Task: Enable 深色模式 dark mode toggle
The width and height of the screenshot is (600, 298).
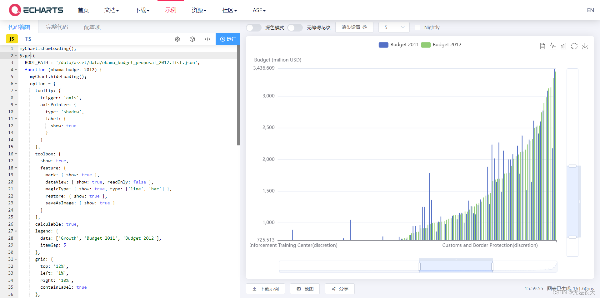Action: (253, 27)
